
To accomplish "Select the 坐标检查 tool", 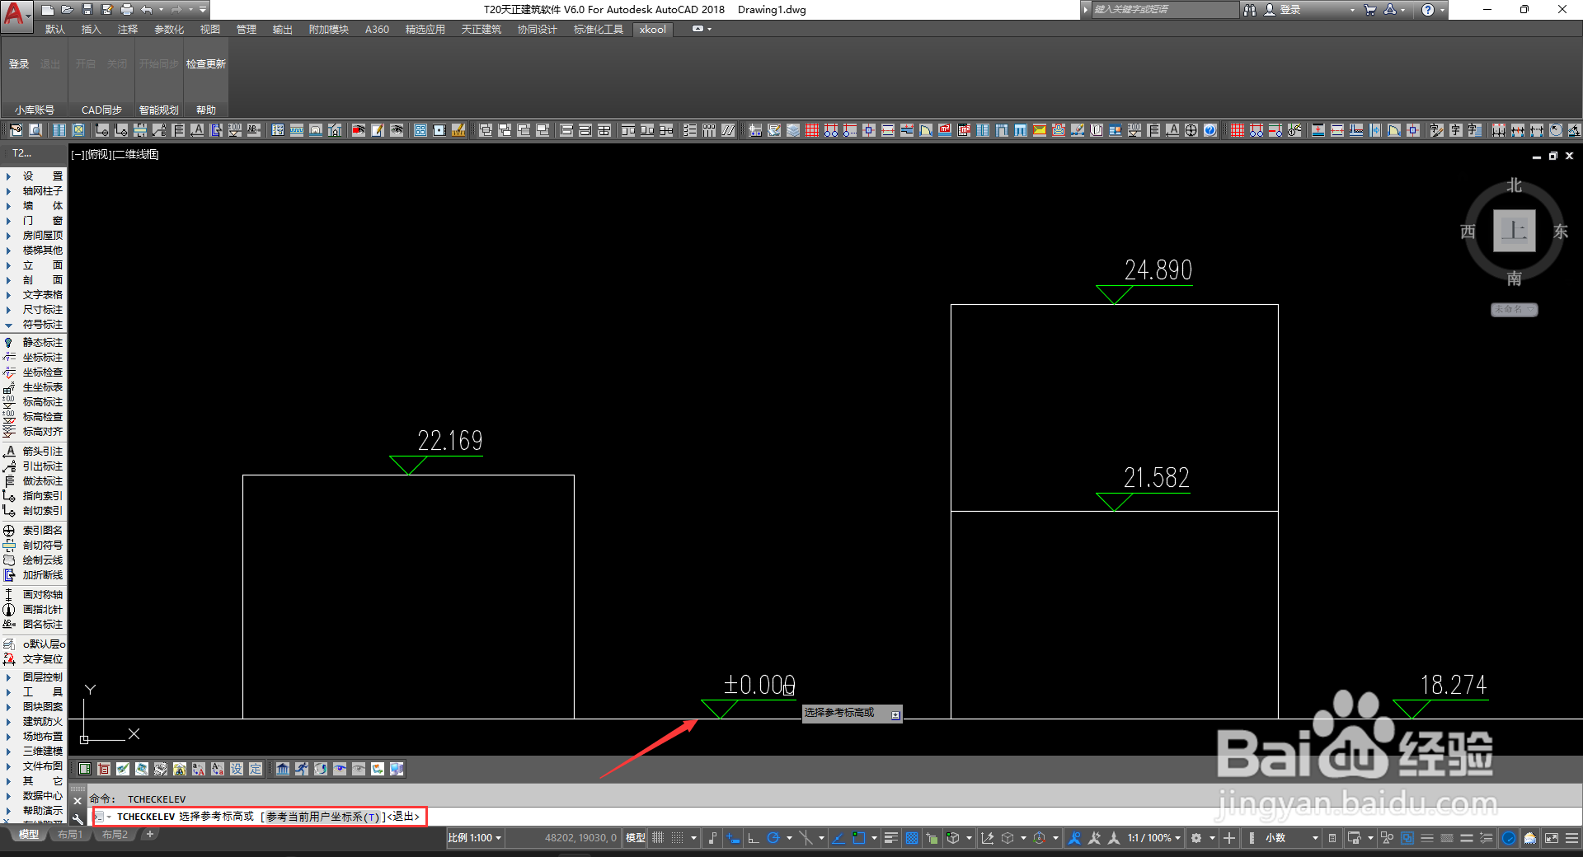I will [x=33, y=372].
